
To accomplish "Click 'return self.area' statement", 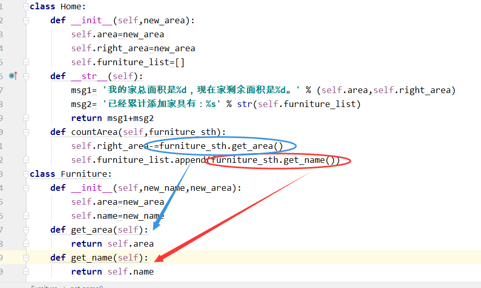I will (112, 244).
